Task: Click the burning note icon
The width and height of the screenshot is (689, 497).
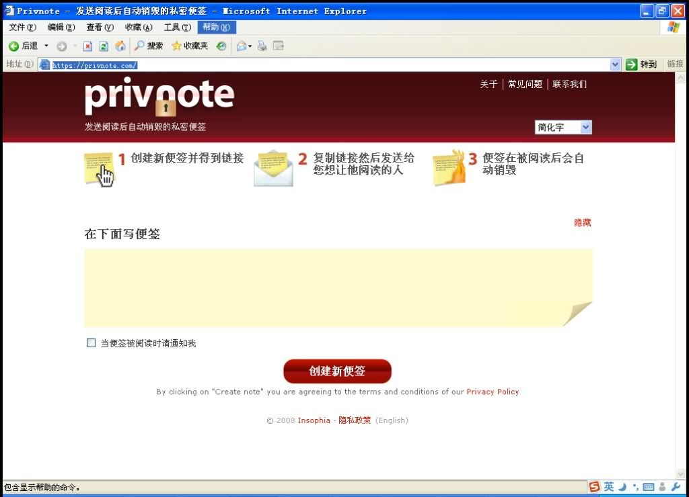Action: point(449,167)
